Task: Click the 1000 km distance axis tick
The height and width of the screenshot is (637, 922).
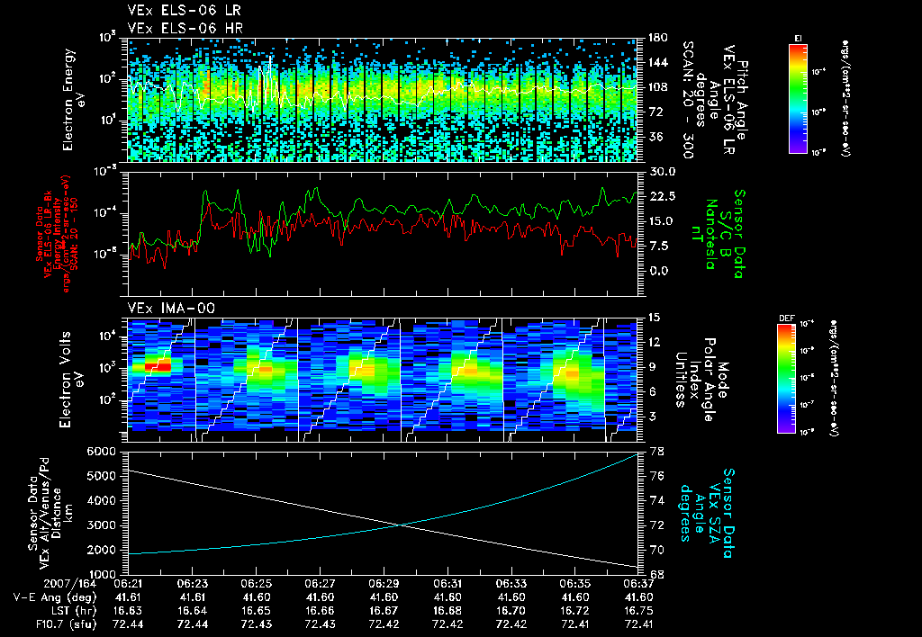Action: pyautogui.click(x=101, y=574)
